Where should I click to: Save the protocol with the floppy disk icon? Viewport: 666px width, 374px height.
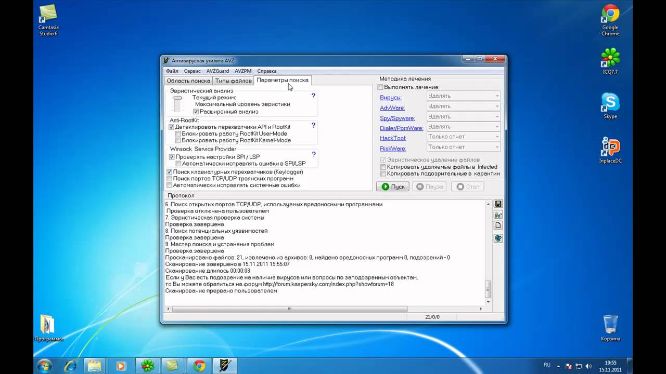click(x=498, y=204)
